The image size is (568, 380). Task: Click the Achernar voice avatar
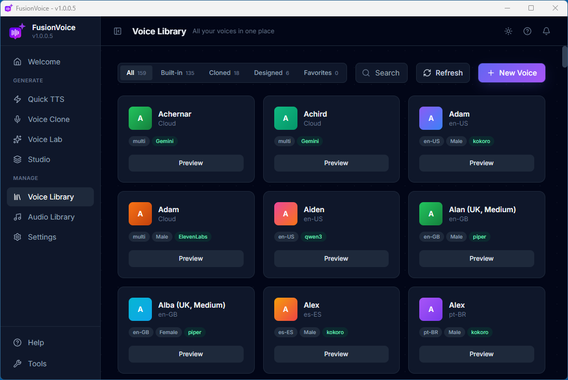(x=140, y=118)
